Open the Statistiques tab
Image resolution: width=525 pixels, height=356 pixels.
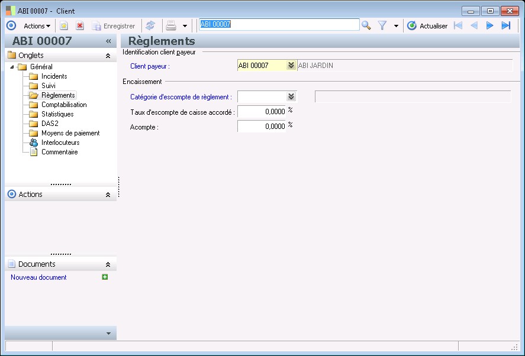tap(57, 114)
